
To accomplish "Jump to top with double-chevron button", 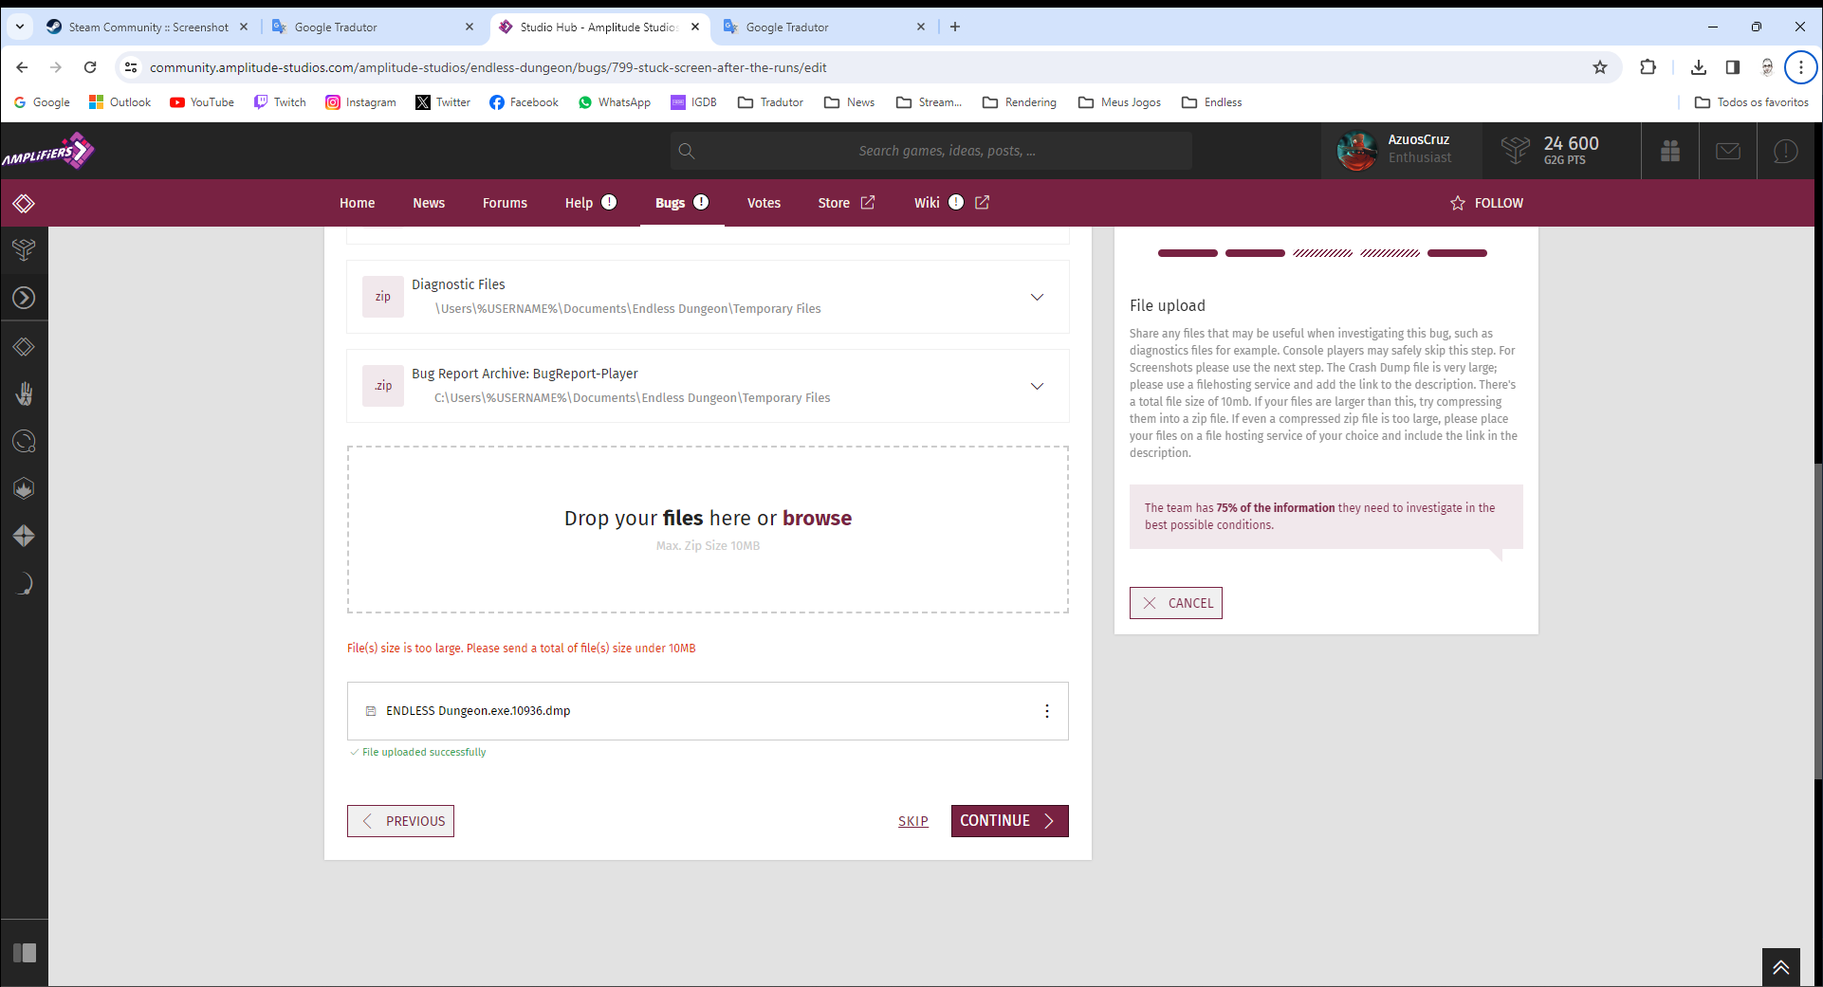I will coord(1781,967).
